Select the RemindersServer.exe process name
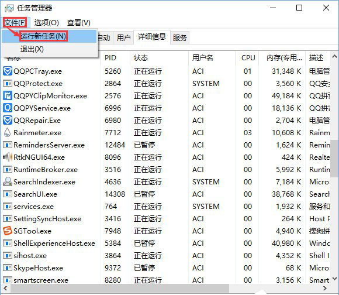The width and height of the screenshot is (339, 295). click(49, 145)
